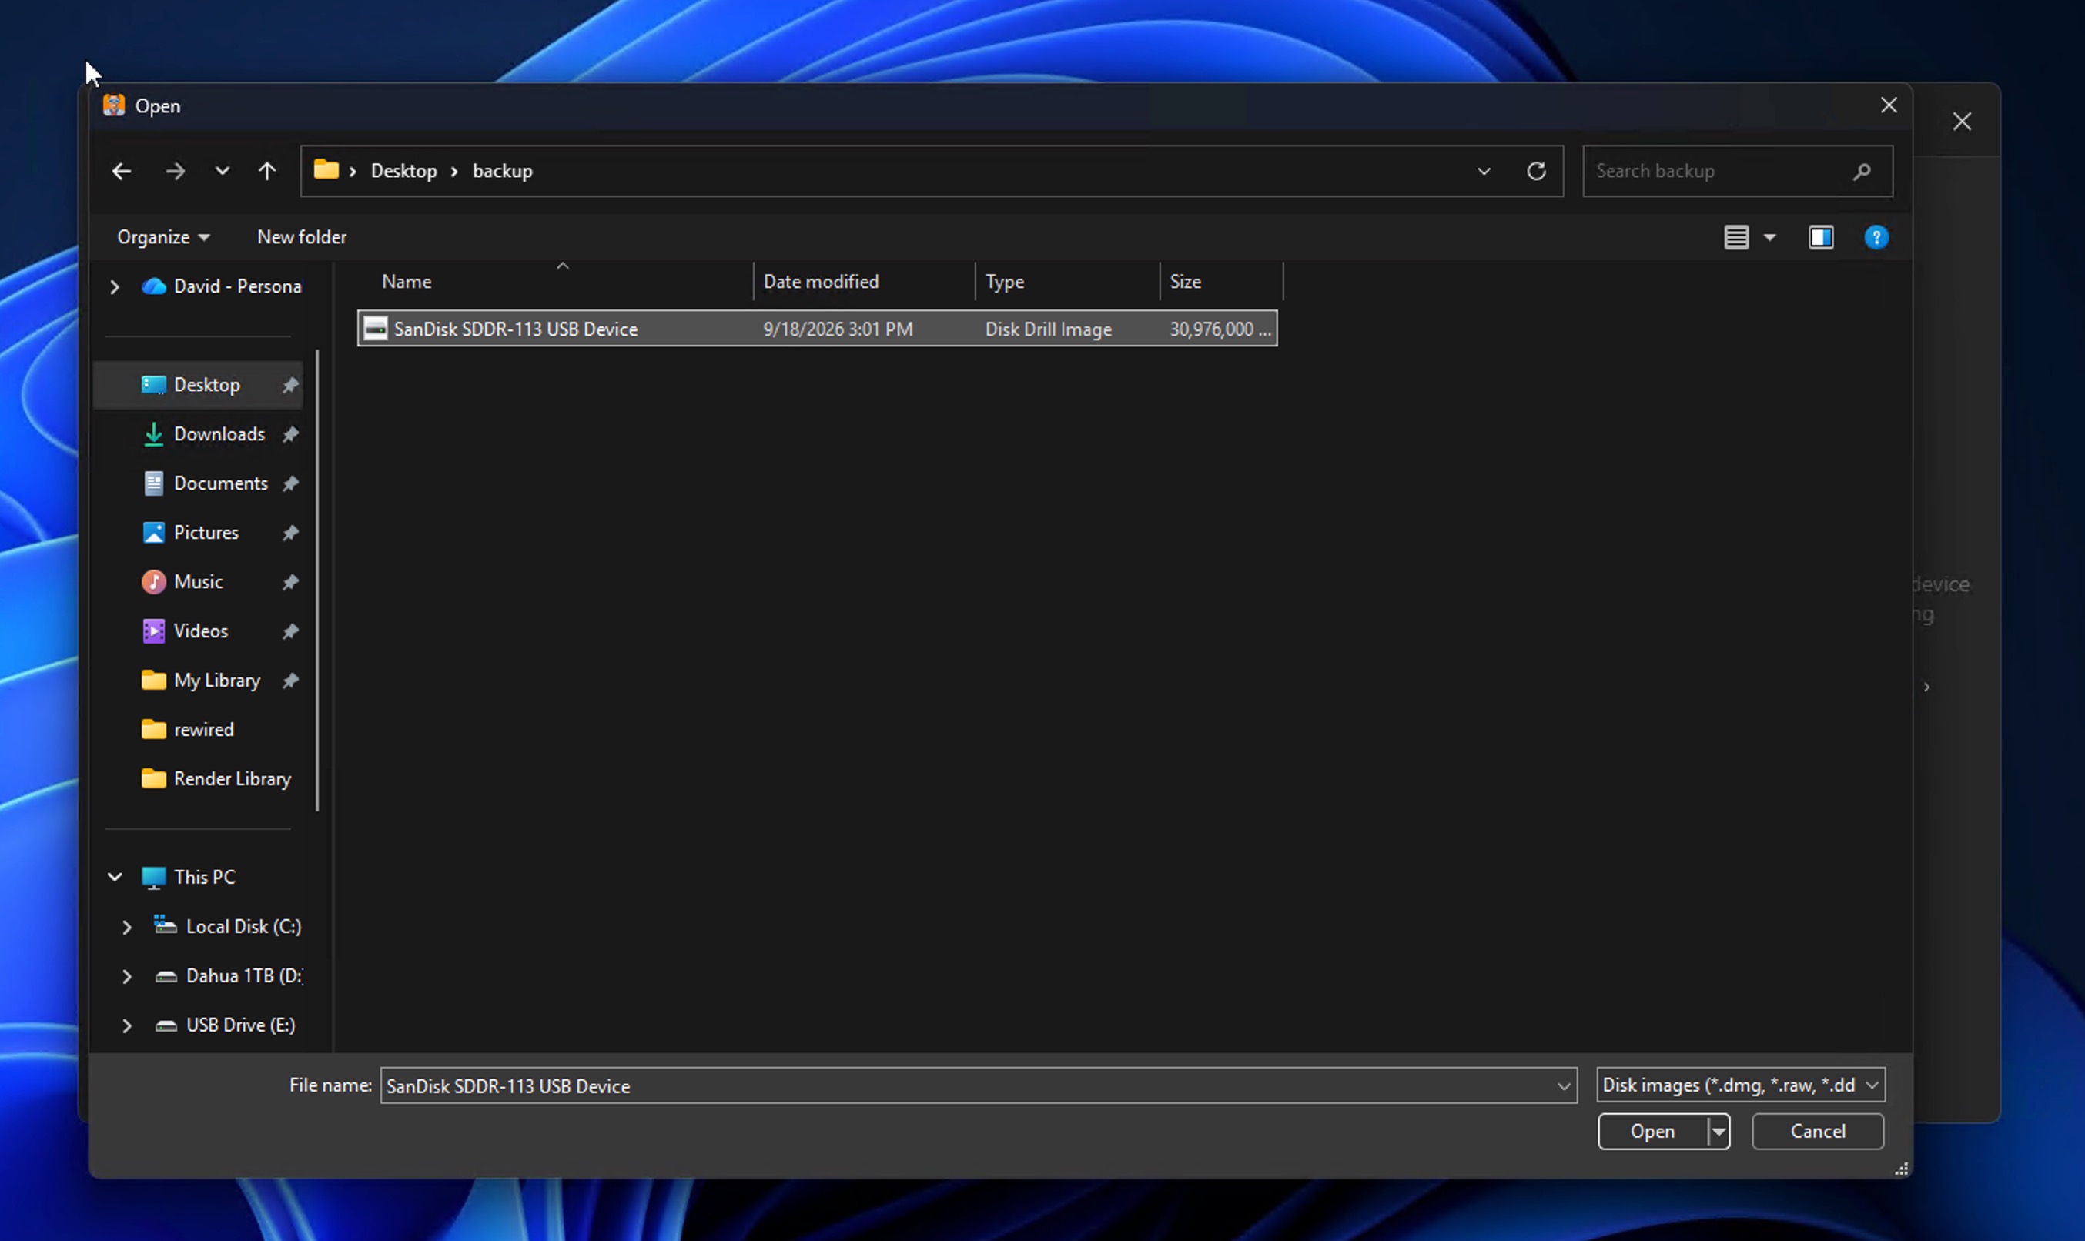Go forward with the right arrow
Screen dimensions: 2085x1241
[175, 172]
